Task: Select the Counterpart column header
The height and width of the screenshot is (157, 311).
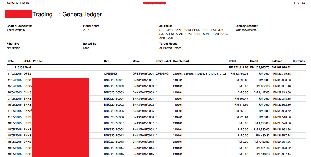Action: (181, 61)
